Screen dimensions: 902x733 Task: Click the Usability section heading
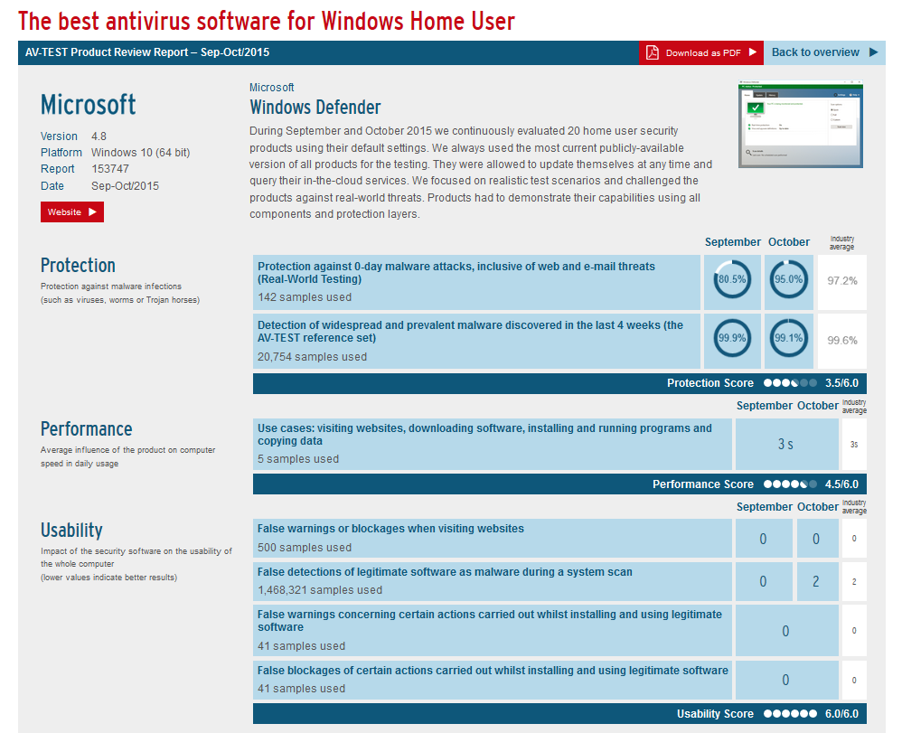(x=71, y=530)
